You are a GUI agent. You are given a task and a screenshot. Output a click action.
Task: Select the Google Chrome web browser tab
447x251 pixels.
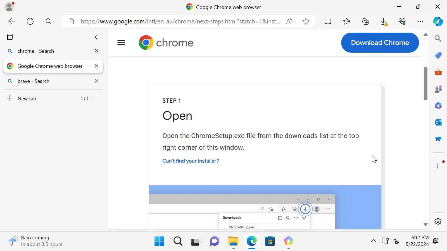coord(53,66)
